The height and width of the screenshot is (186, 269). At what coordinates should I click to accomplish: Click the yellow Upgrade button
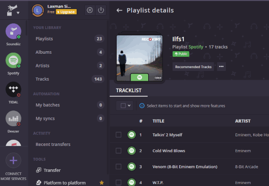pyautogui.click(x=66, y=12)
